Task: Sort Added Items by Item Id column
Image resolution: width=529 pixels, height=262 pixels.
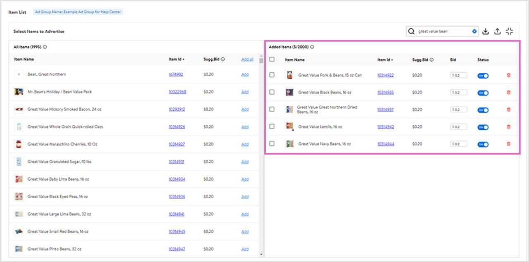Action: [x=385, y=60]
